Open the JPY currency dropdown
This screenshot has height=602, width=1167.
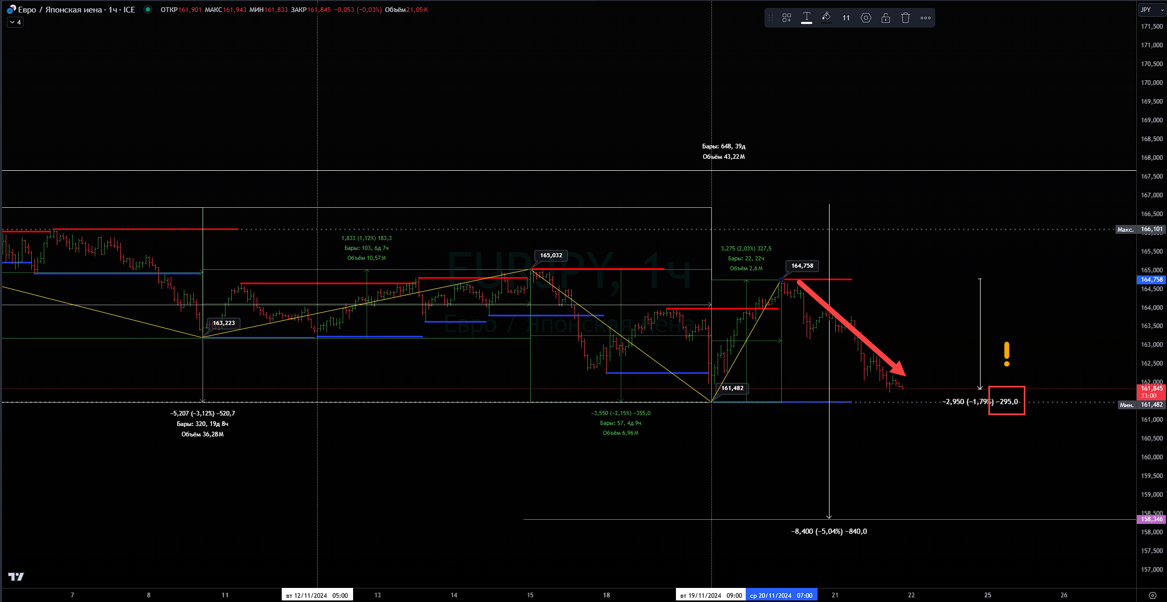coord(1151,10)
